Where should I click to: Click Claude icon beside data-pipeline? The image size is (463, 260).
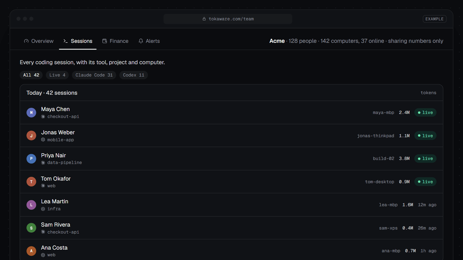click(x=43, y=163)
